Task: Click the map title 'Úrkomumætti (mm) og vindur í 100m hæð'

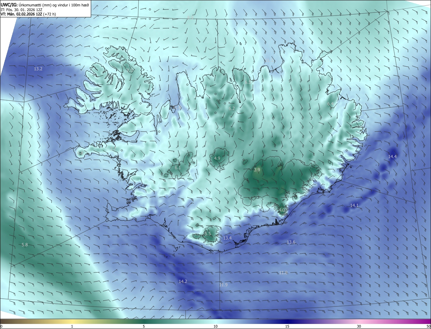Action: click(x=54, y=4)
